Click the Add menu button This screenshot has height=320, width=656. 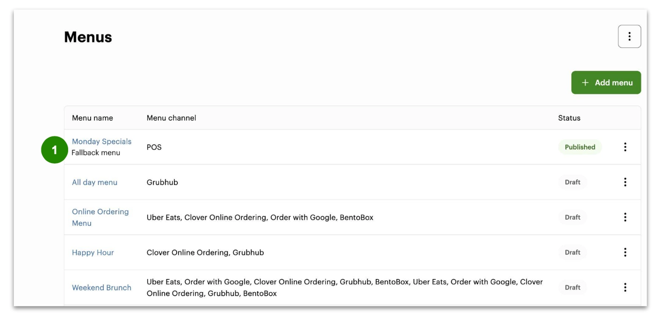606,82
